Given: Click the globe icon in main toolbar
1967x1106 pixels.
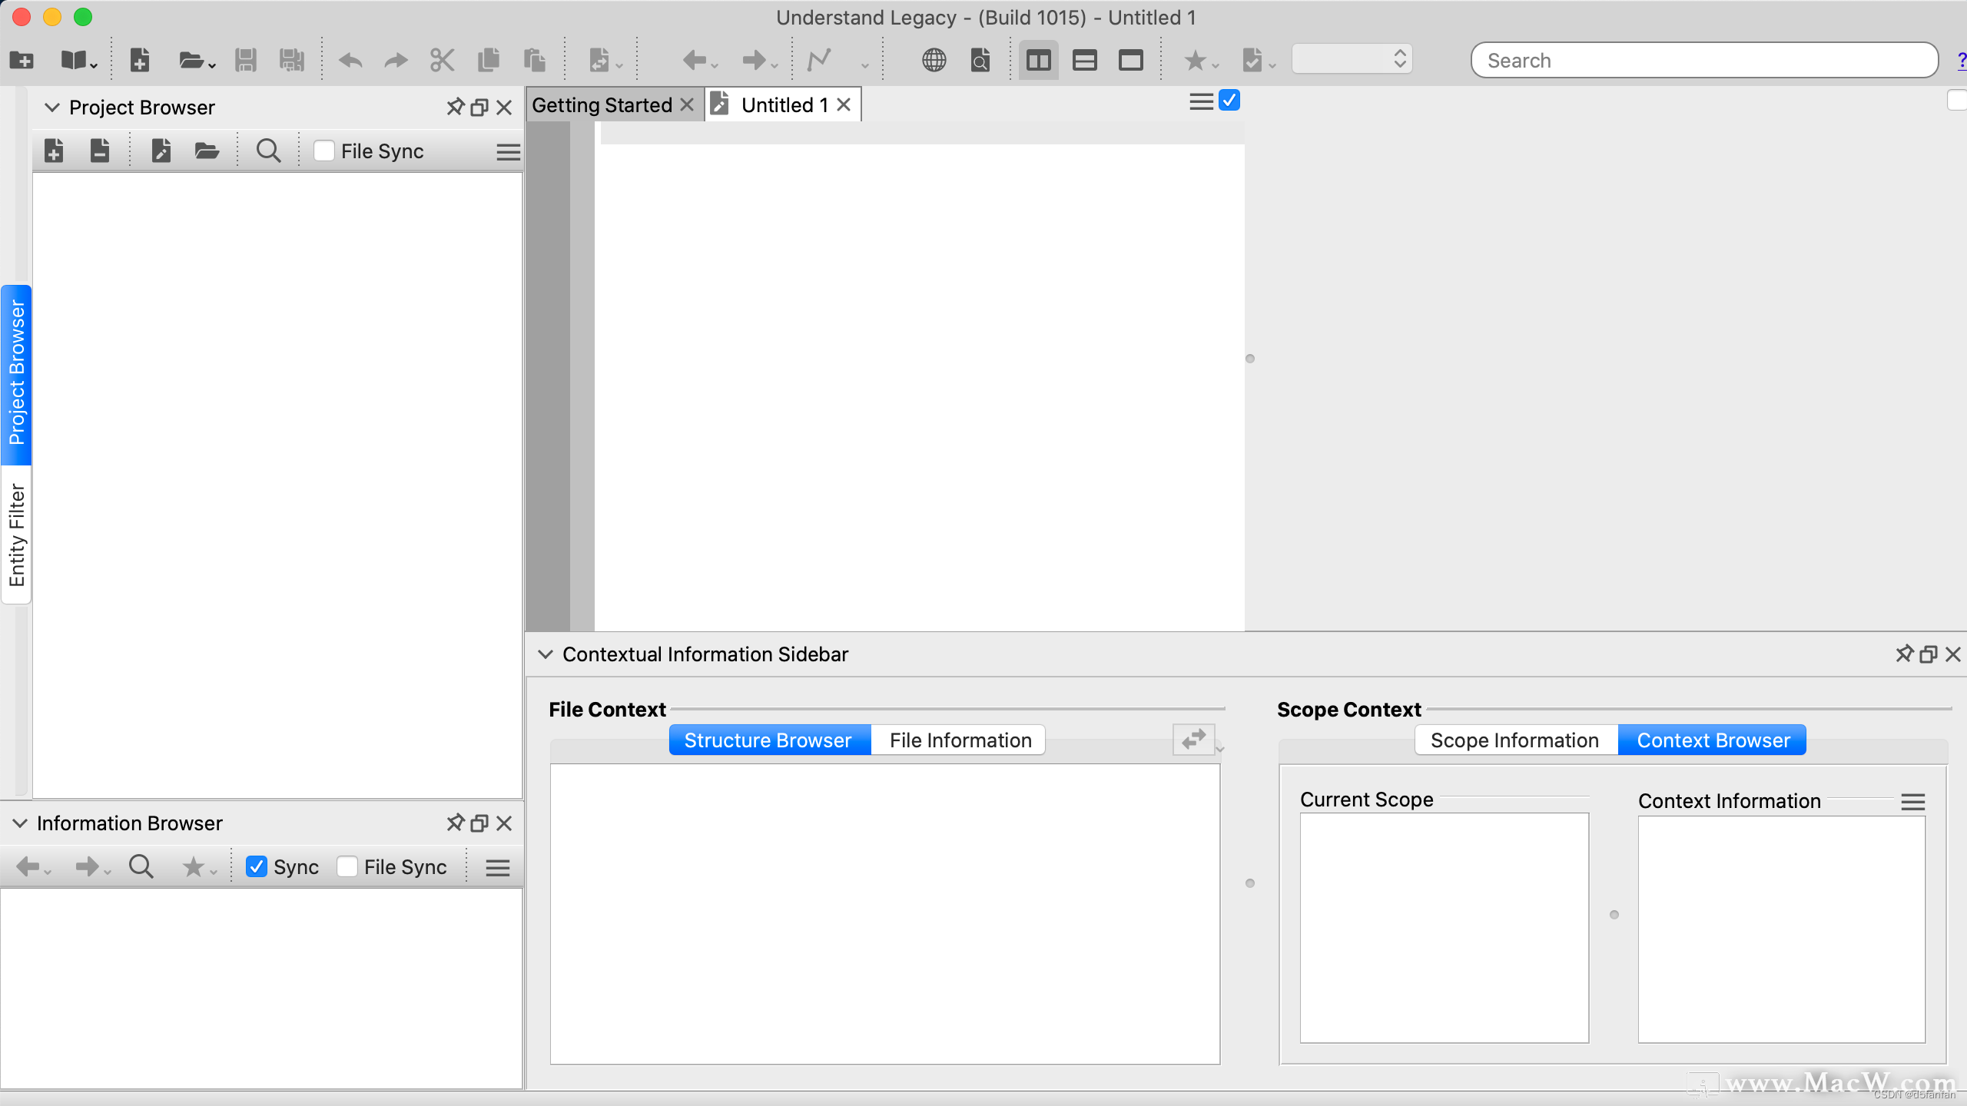Looking at the screenshot, I should (934, 60).
